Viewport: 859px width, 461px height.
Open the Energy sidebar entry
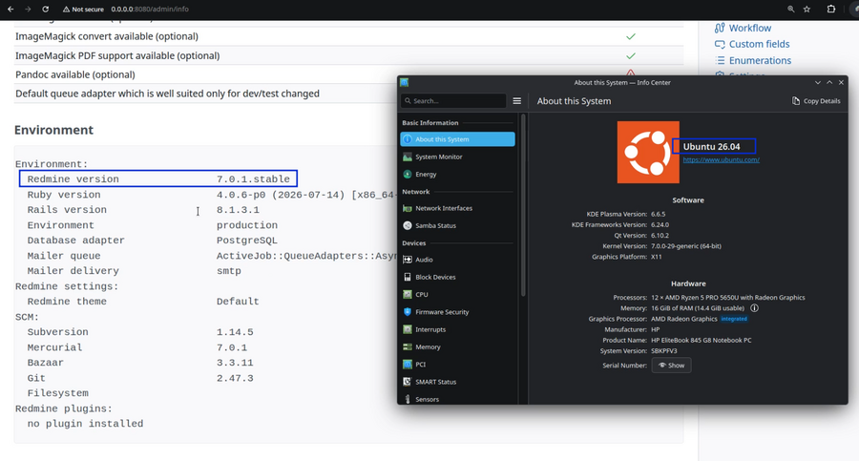click(457, 175)
